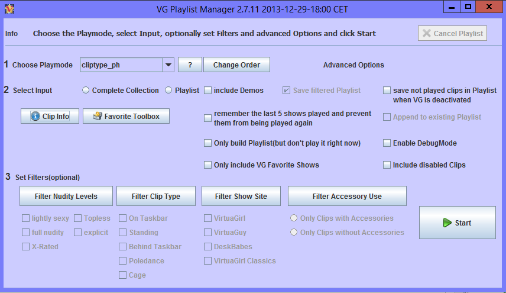Check the Enable DebugMode box
The height and width of the screenshot is (293, 506).
tap(387, 143)
